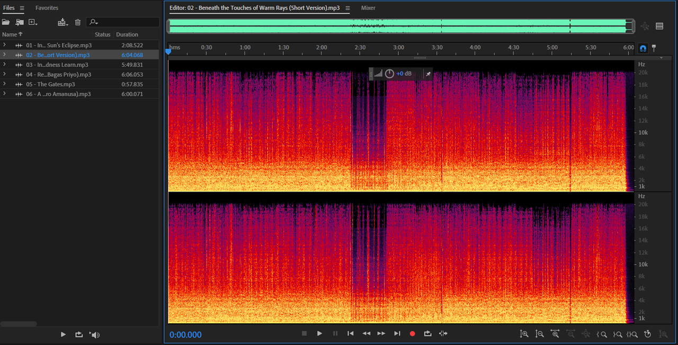The width and height of the screenshot is (678, 345).
Task: Click the Pause button in transport
Action: tap(335, 333)
